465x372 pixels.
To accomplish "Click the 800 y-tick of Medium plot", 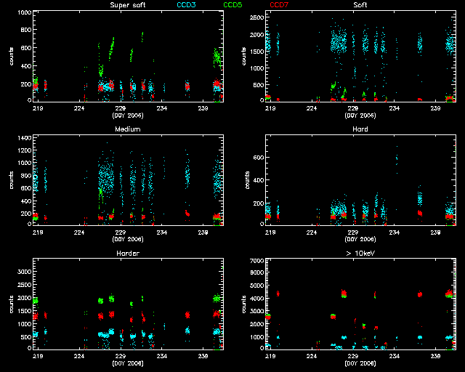I will pos(26,176).
